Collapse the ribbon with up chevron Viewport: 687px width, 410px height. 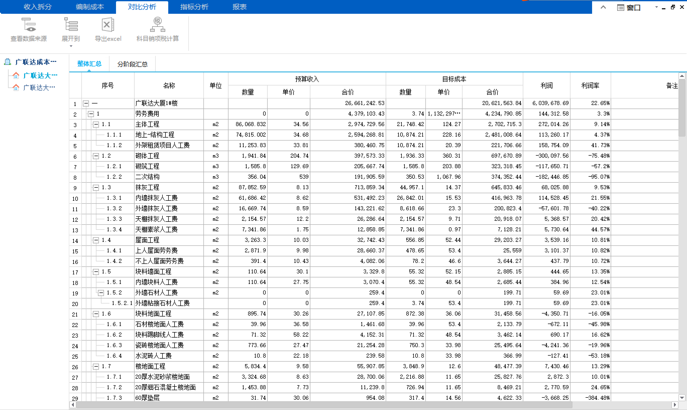[x=603, y=7]
